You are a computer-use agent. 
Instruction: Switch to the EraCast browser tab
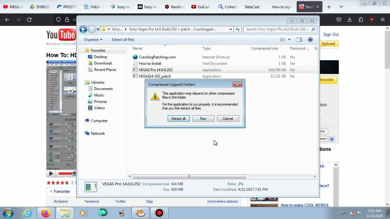pyautogui.click(x=201, y=7)
